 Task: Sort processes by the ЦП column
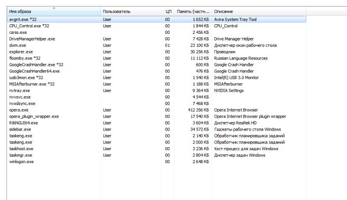pos(168,11)
